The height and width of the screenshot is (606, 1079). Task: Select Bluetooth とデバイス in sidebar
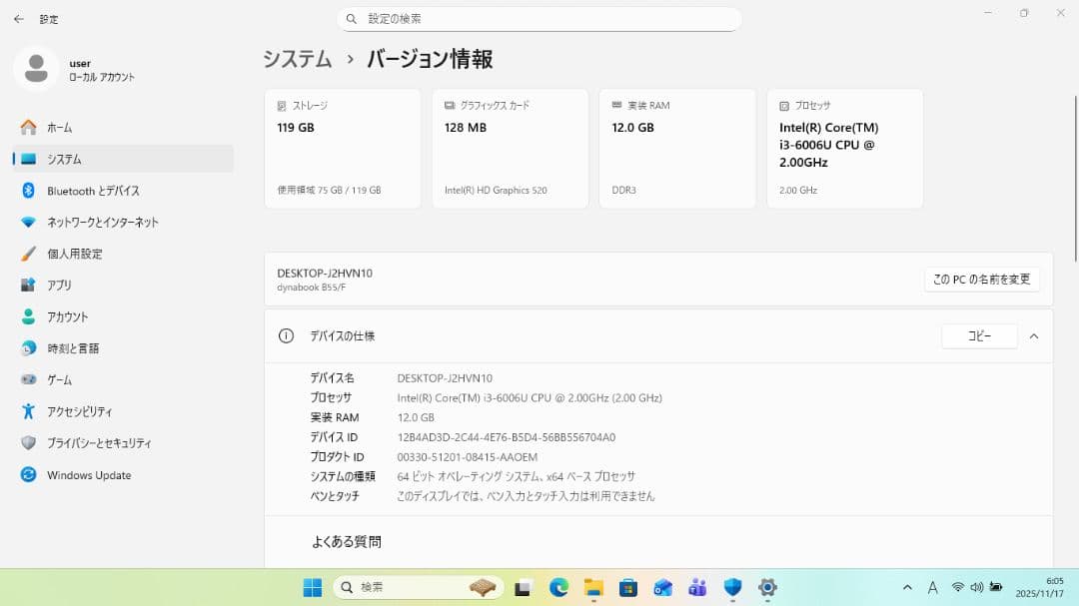coord(93,191)
